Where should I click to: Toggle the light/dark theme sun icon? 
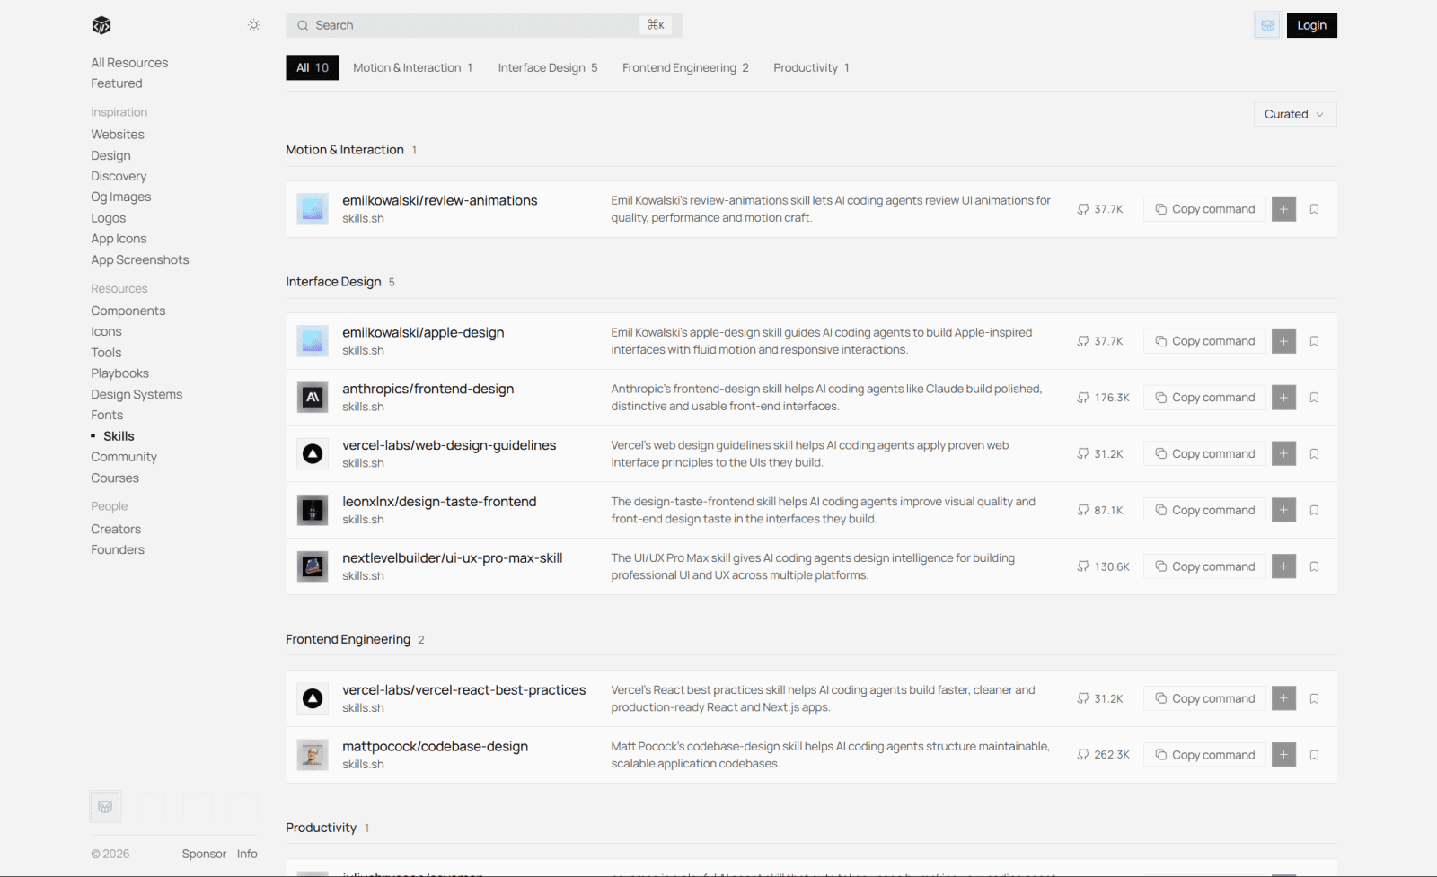pyautogui.click(x=254, y=25)
